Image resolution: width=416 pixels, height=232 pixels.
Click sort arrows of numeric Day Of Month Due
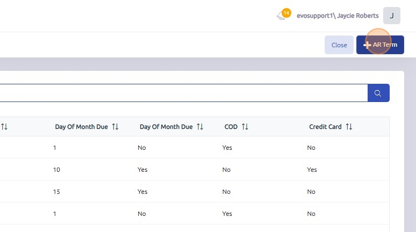point(115,127)
